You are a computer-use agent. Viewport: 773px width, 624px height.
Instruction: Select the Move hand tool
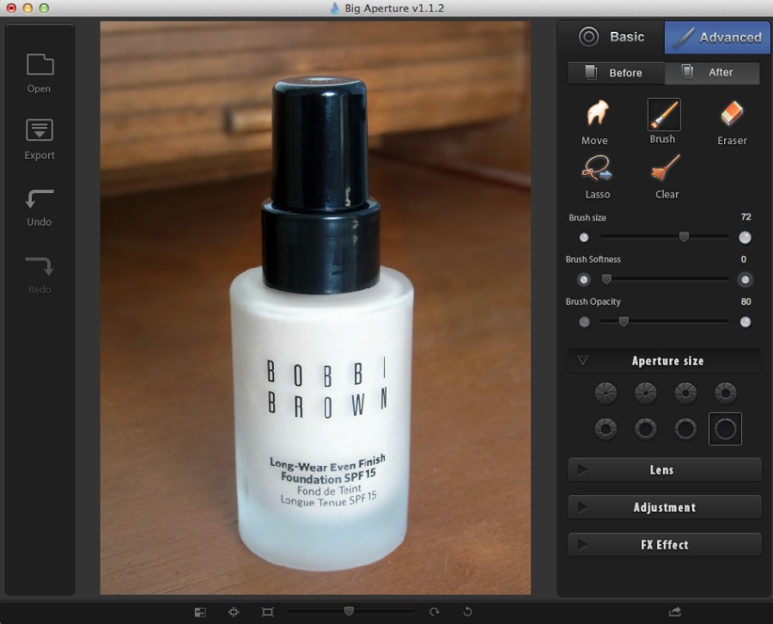pyautogui.click(x=594, y=122)
